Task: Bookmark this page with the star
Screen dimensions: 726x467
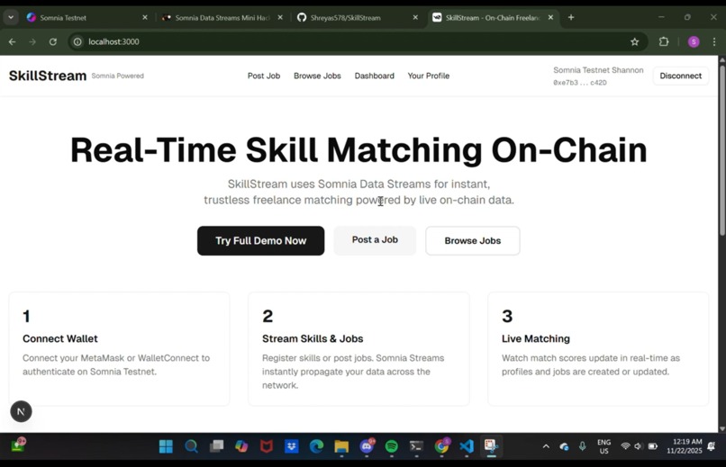Action: click(x=634, y=41)
